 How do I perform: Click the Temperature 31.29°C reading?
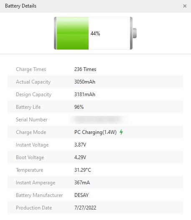click(83, 170)
